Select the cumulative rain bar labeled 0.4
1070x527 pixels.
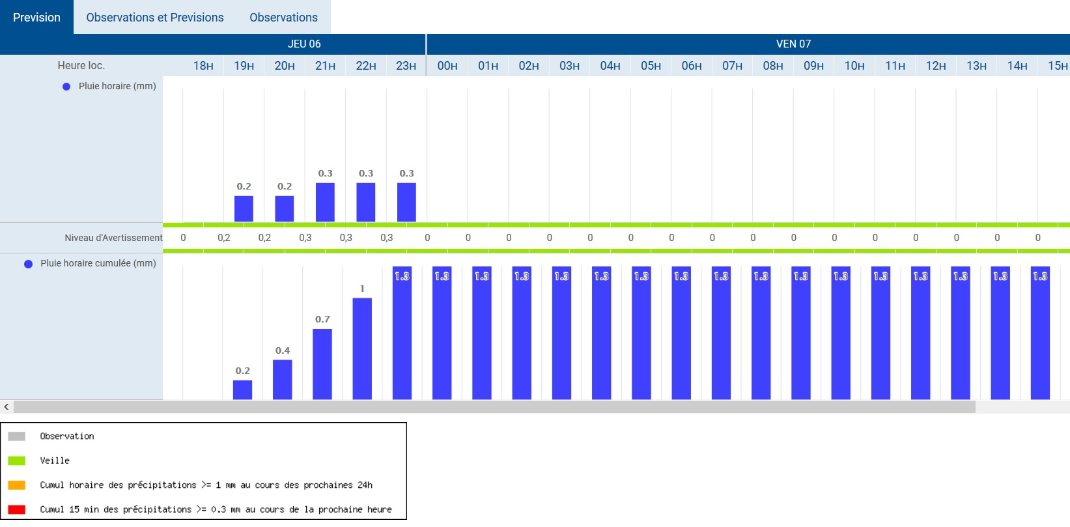[x=283, y=379]
